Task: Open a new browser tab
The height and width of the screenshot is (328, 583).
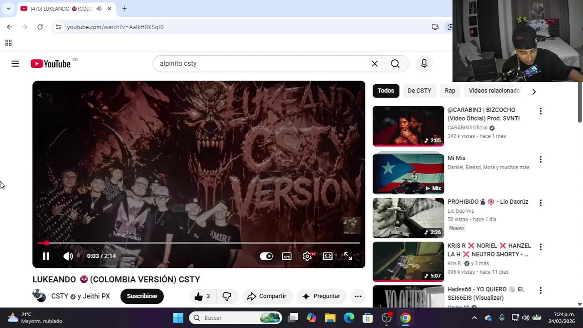Action: click(x=125, y=9)
